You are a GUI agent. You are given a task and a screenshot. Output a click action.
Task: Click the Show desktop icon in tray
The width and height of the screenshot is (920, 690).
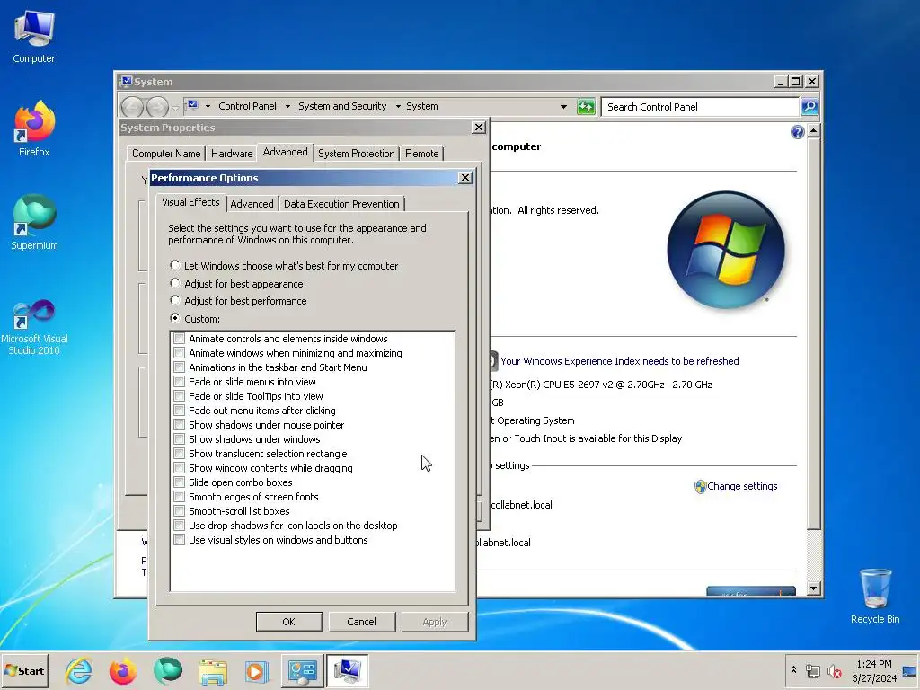pyautogui.click(x=909, y=670)
